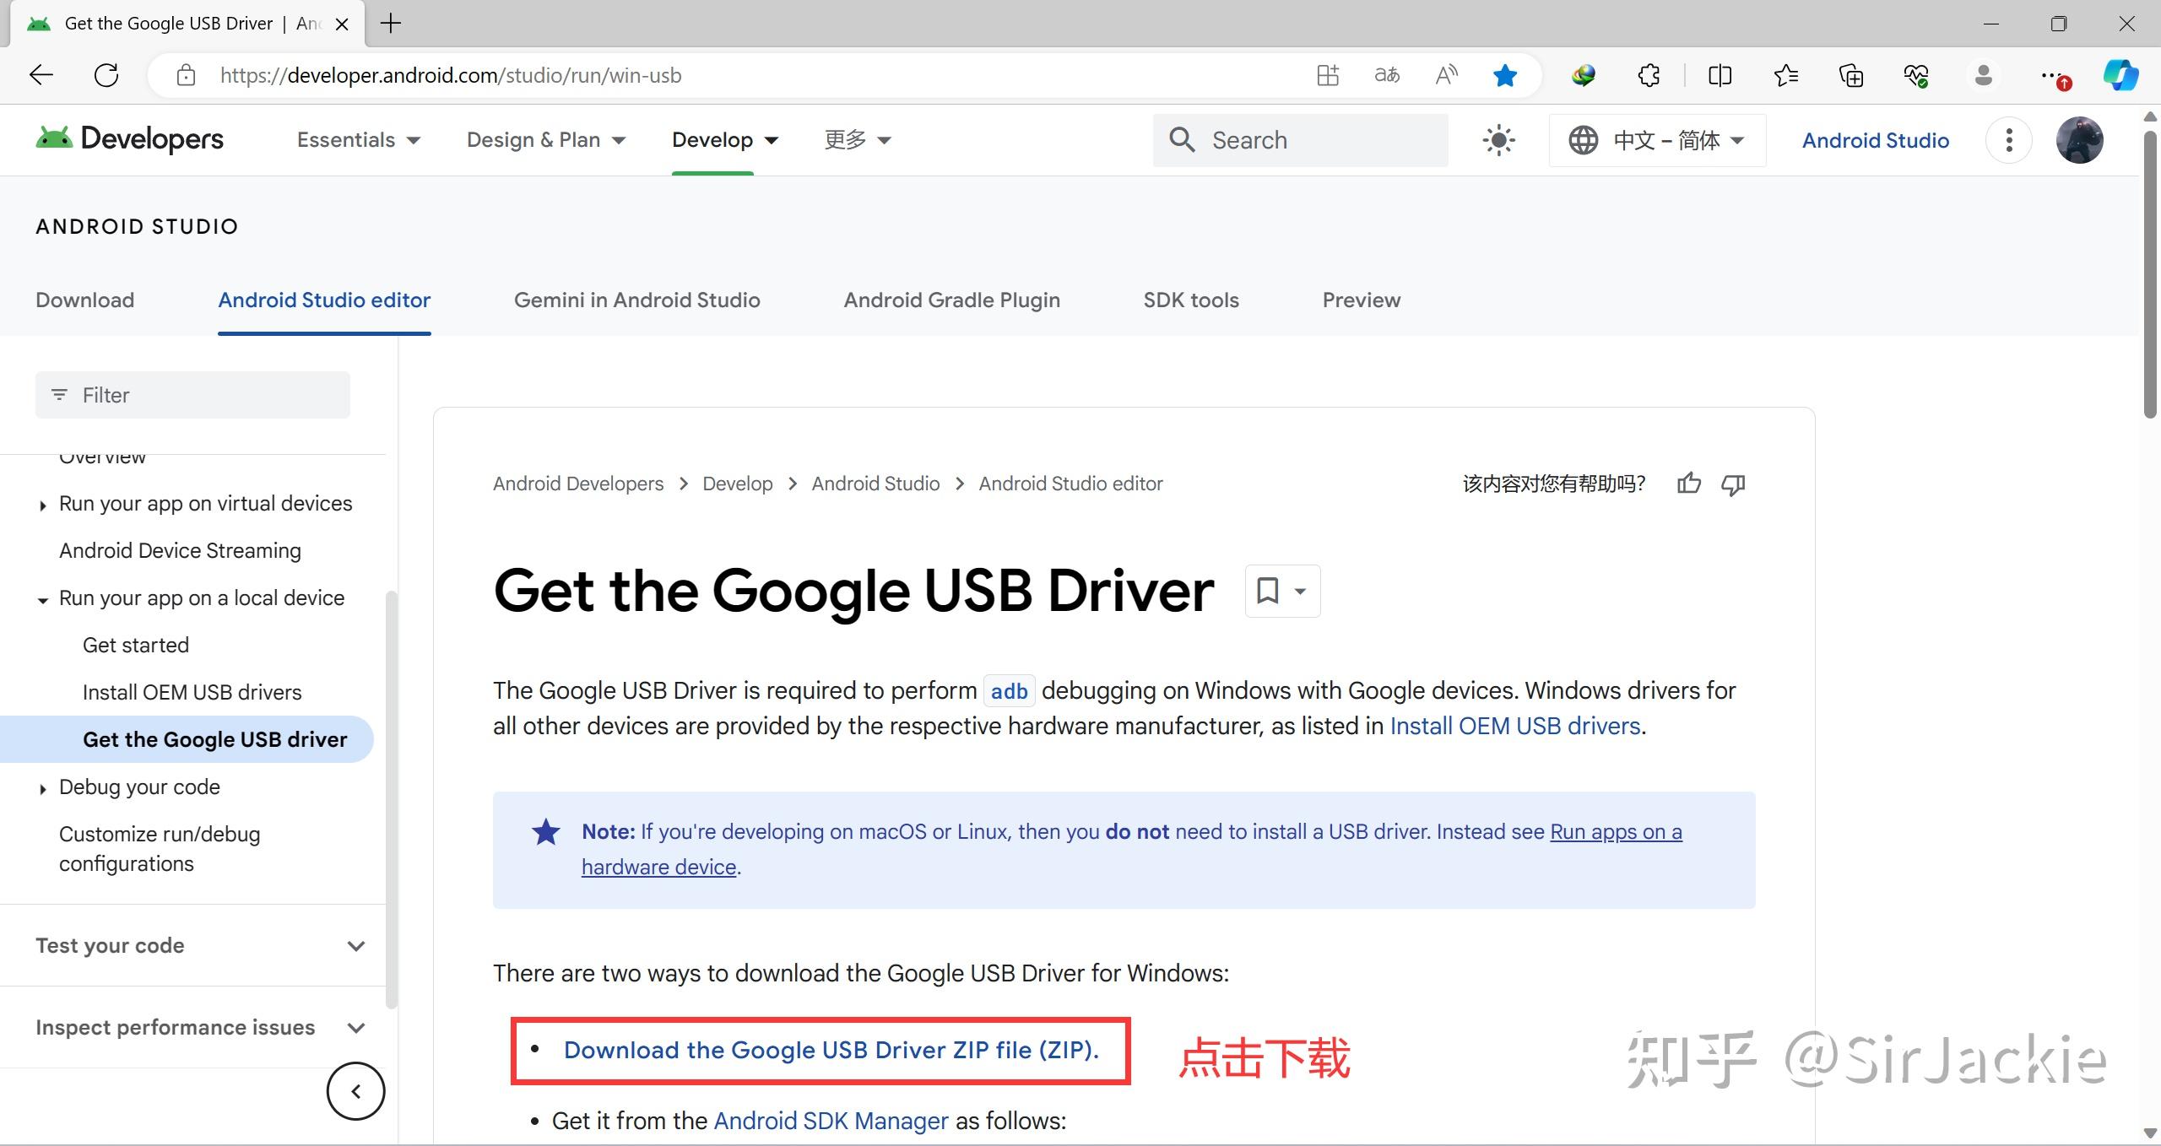The height and width of the screenshot is (1146, 2161).
Task: Open a new browser tab
Action: (x=391, y=23)
